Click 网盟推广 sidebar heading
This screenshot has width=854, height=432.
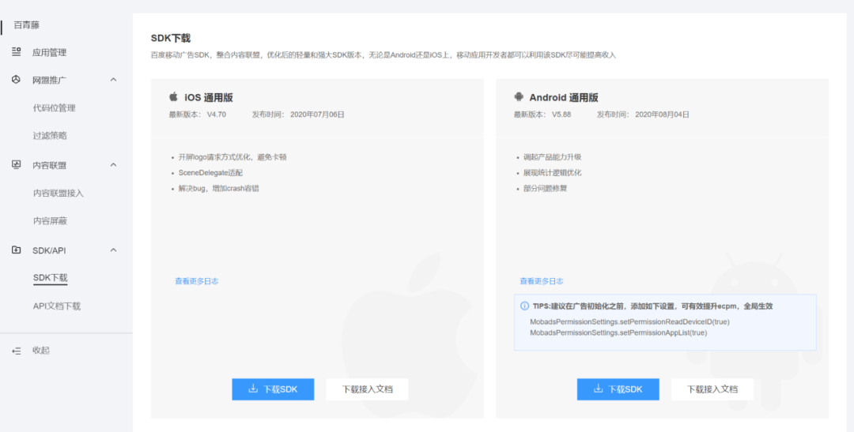pyautogui.click(x=50, y=80)
